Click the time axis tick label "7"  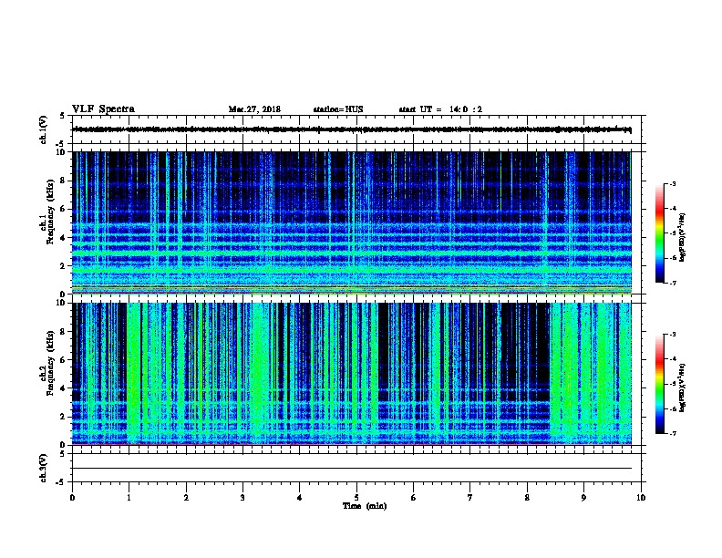(x=470, y=498)
